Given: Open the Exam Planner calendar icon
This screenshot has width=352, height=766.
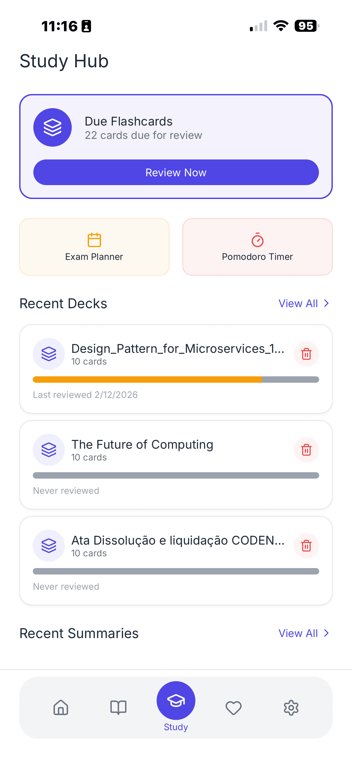Looking at the screenshot, I should coord(94,240).
